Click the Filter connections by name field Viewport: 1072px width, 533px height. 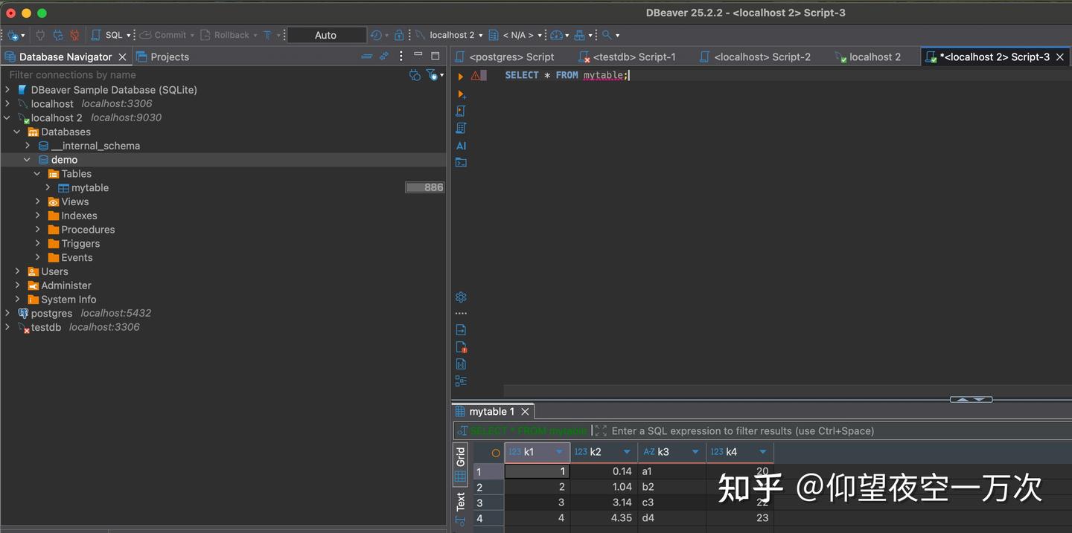[205, 74]
